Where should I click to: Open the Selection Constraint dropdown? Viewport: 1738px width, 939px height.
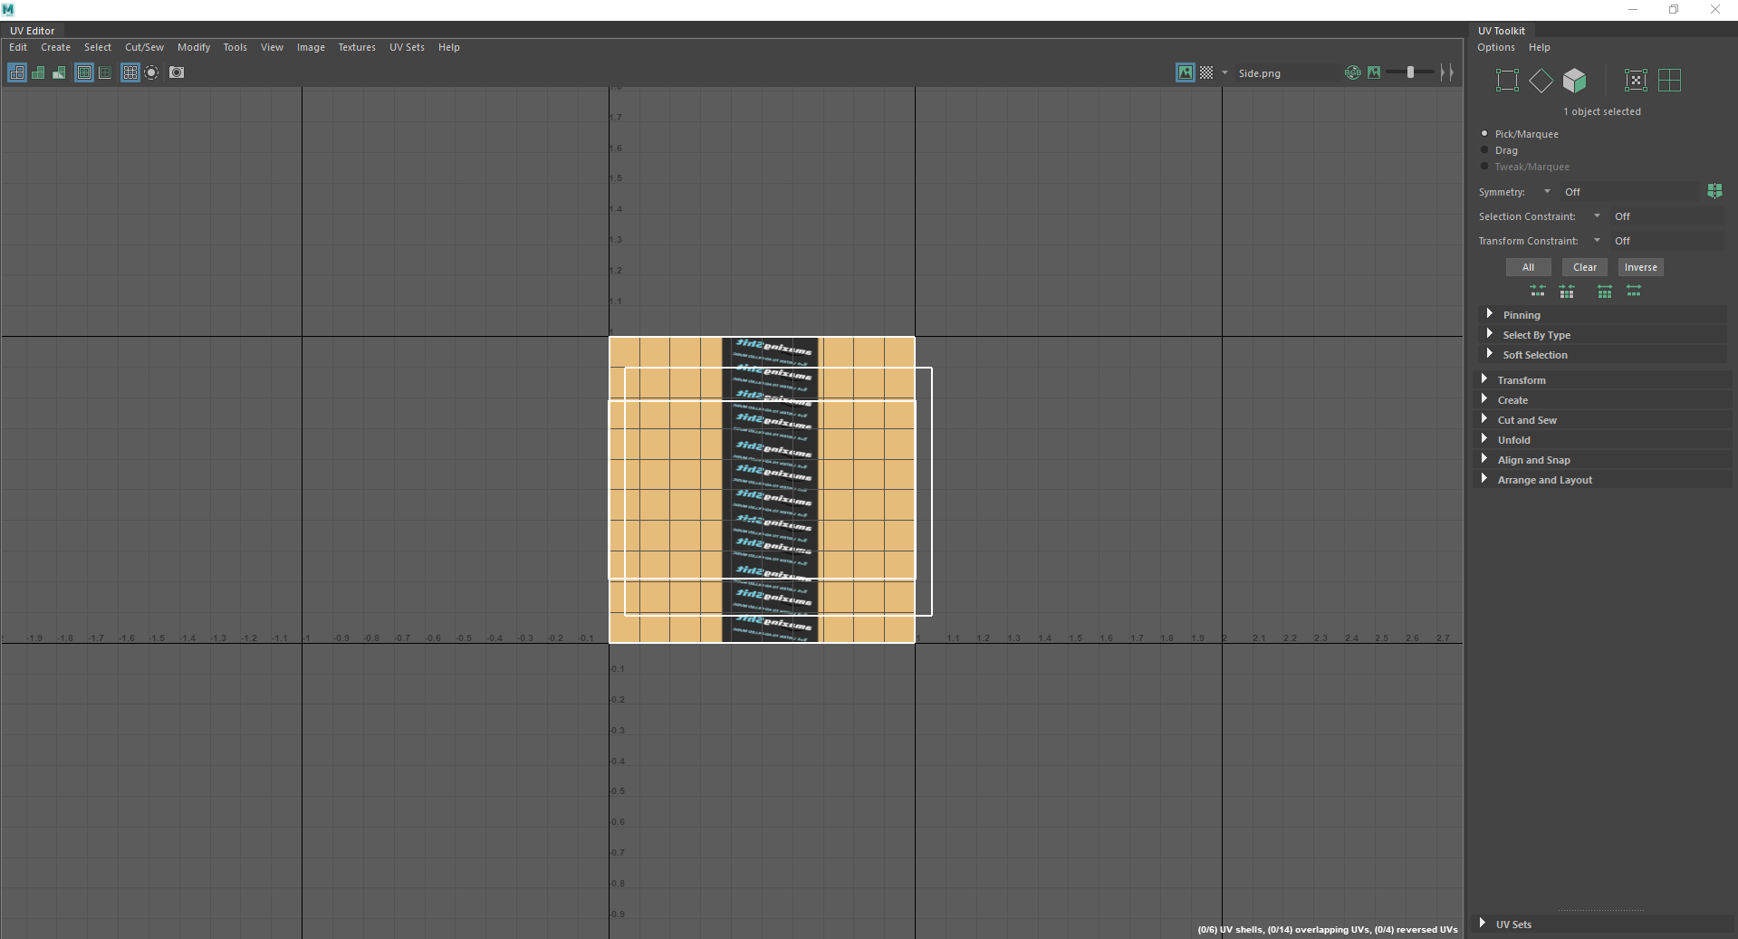tap(1595, 216)
